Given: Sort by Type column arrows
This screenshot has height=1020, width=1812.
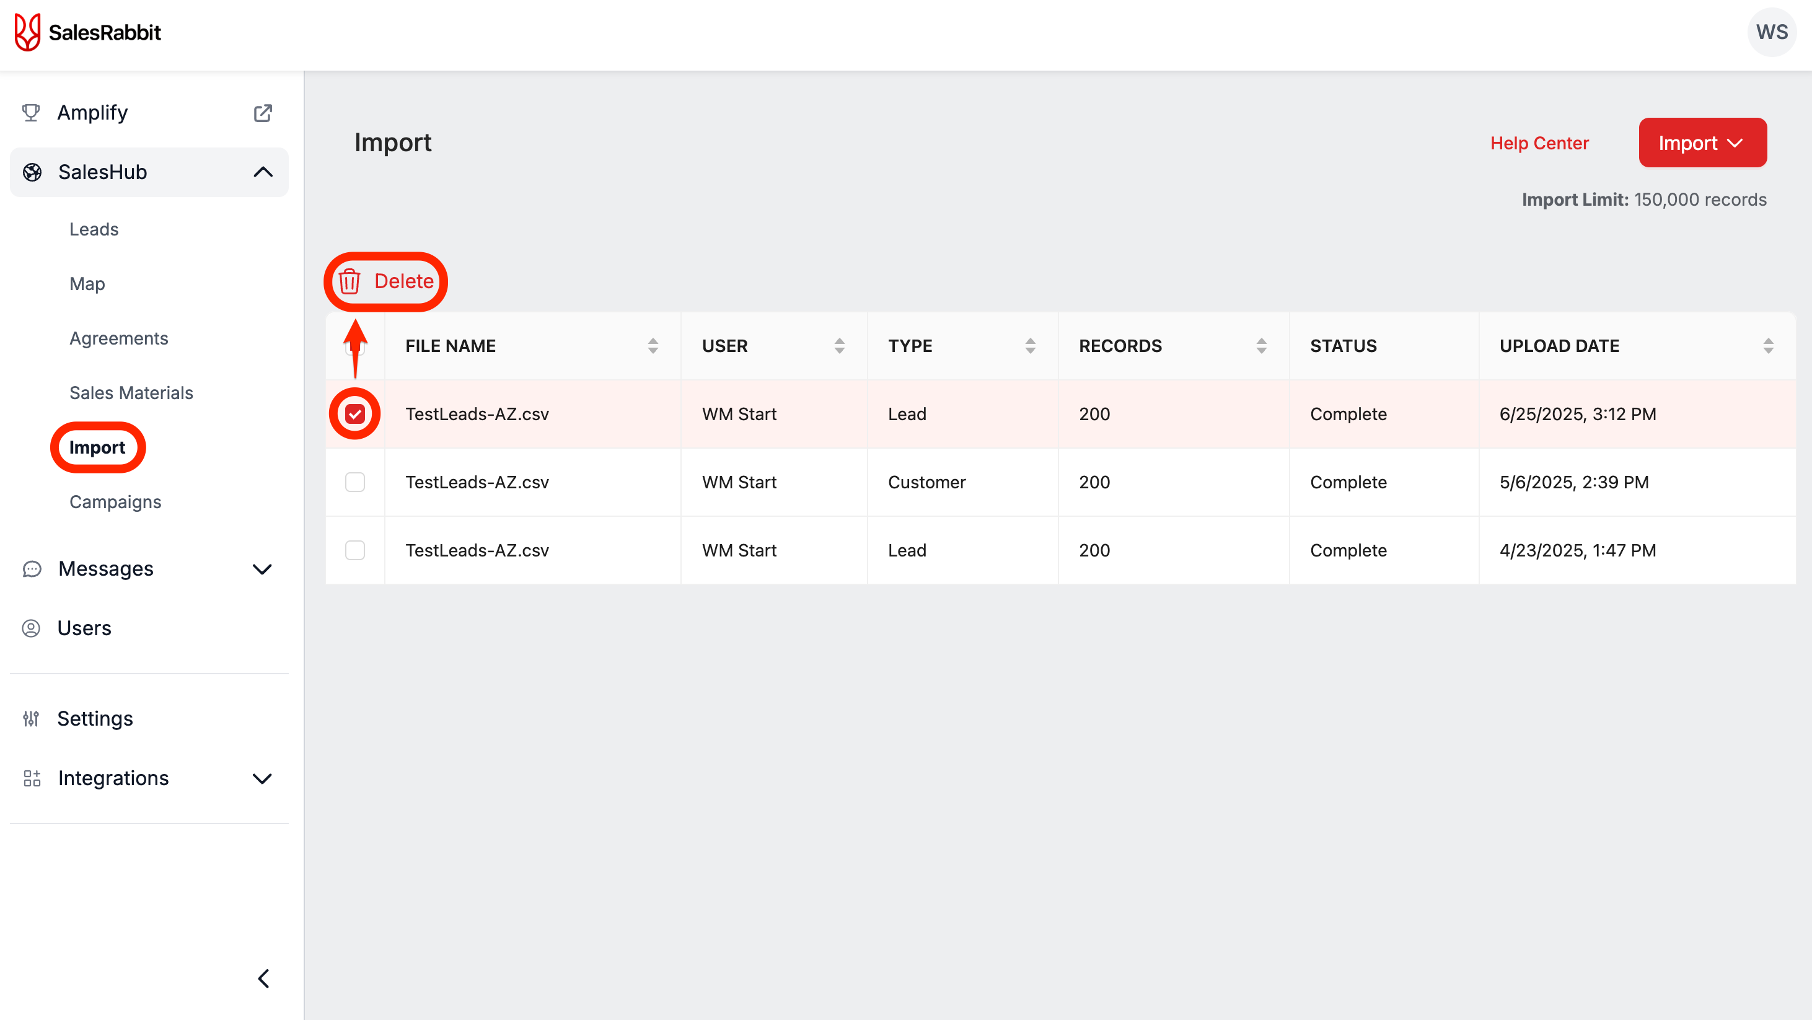Looking at the screenshot, I should (1030, 345).
